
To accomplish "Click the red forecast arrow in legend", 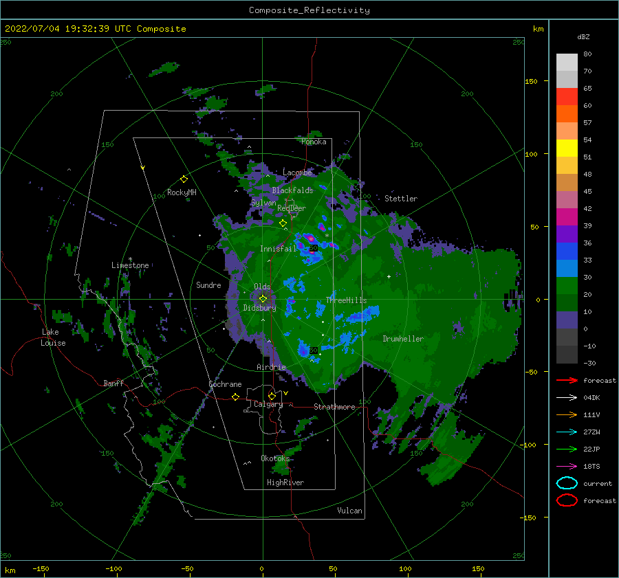I will point(567,380).
